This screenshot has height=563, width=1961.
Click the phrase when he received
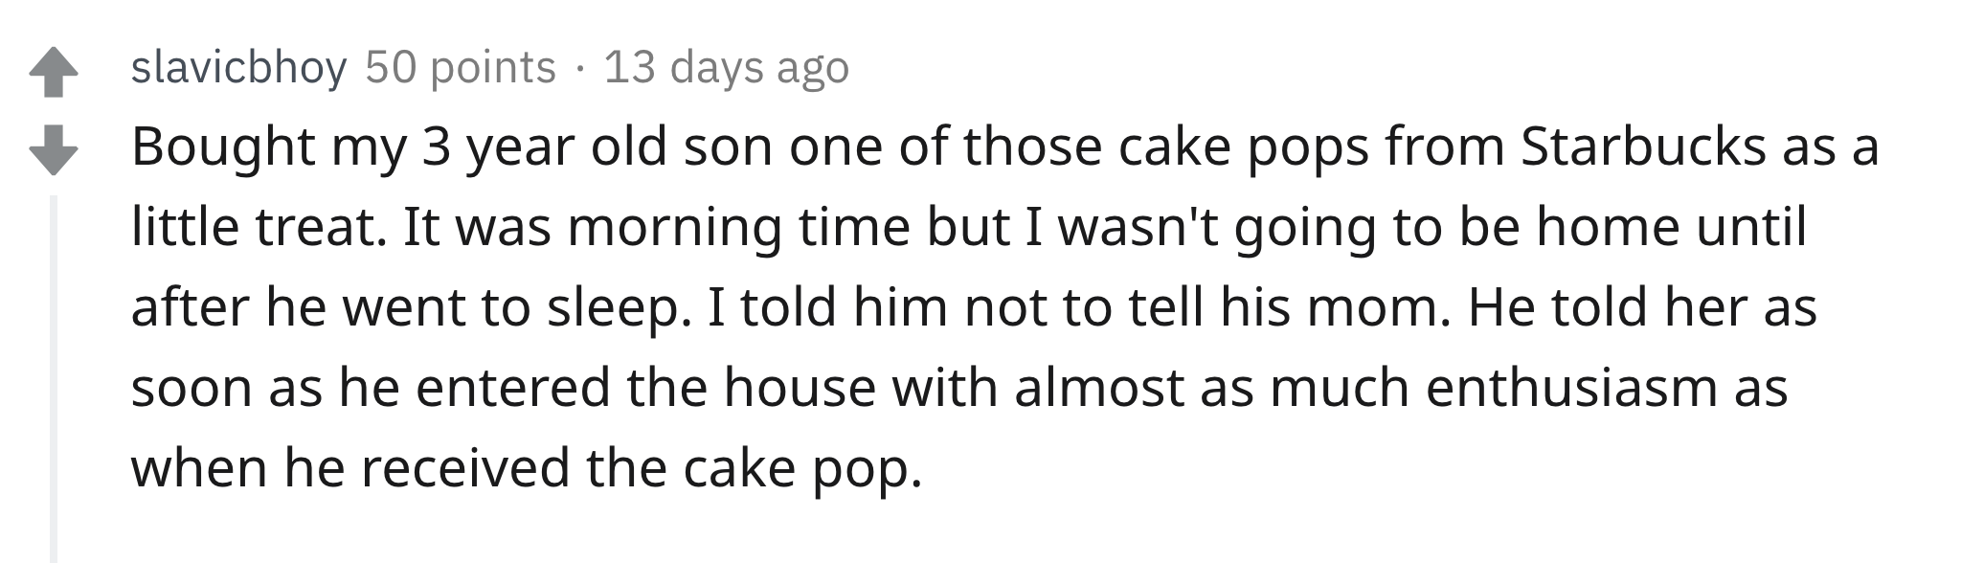tap(352, 469)
